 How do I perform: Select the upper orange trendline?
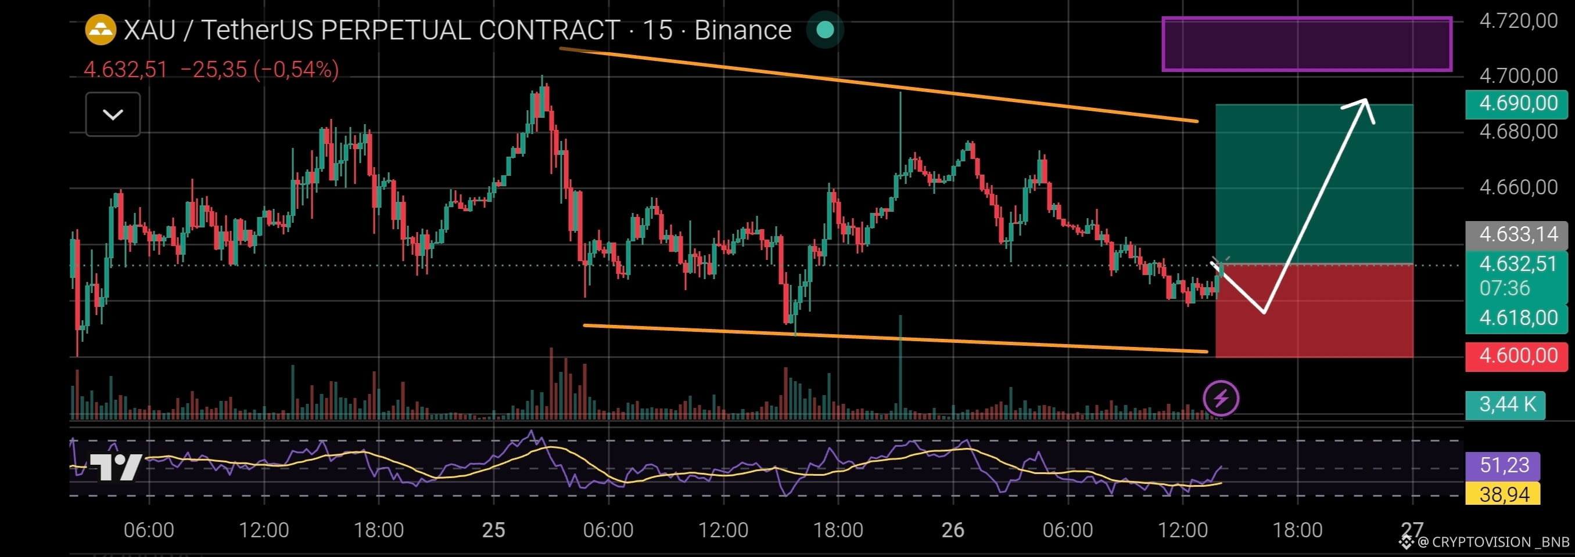coord(878,85)
